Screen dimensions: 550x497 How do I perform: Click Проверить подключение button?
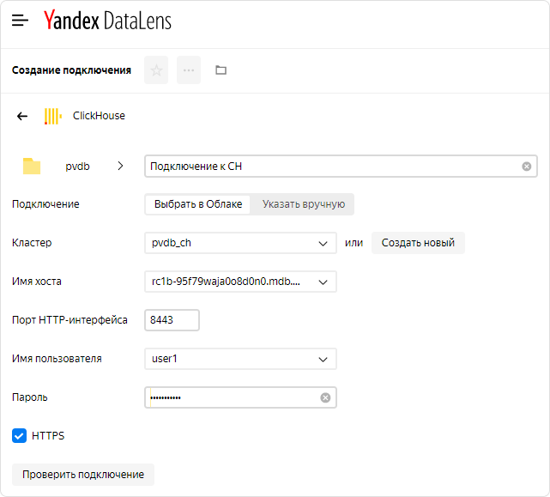[83, 475]
